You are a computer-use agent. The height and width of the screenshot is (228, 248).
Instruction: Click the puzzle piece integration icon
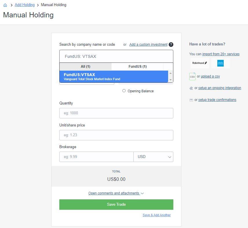(x=191, y=88)
